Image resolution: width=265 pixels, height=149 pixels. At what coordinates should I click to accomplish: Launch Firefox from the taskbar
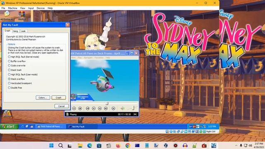[x=118, y=146]
